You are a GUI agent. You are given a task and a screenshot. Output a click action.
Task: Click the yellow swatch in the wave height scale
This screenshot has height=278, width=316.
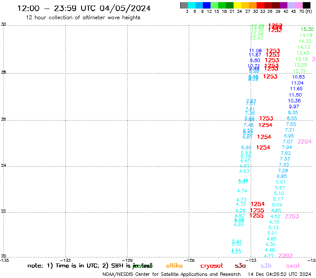click(x=237, y=5)
